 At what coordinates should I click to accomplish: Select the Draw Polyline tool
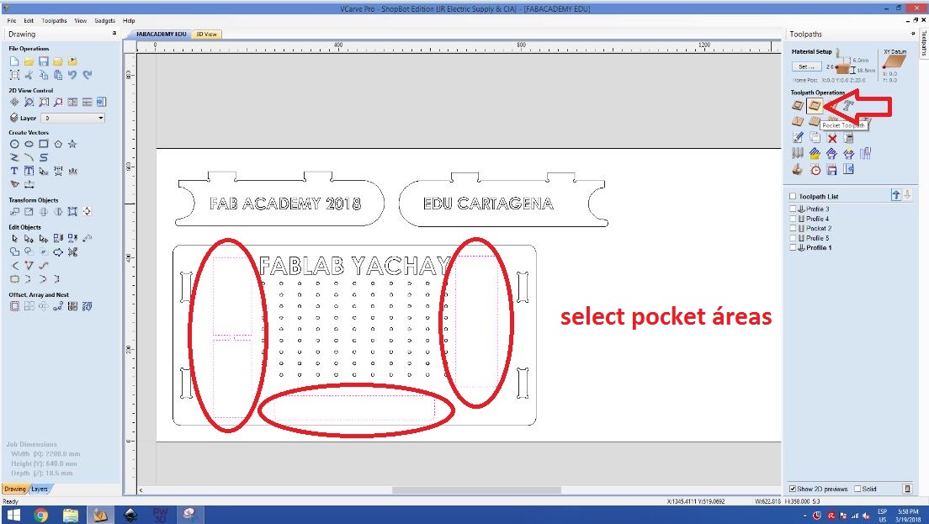click(x=14, y=157)
